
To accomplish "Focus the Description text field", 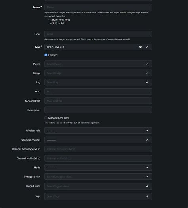I will (98, 110).
